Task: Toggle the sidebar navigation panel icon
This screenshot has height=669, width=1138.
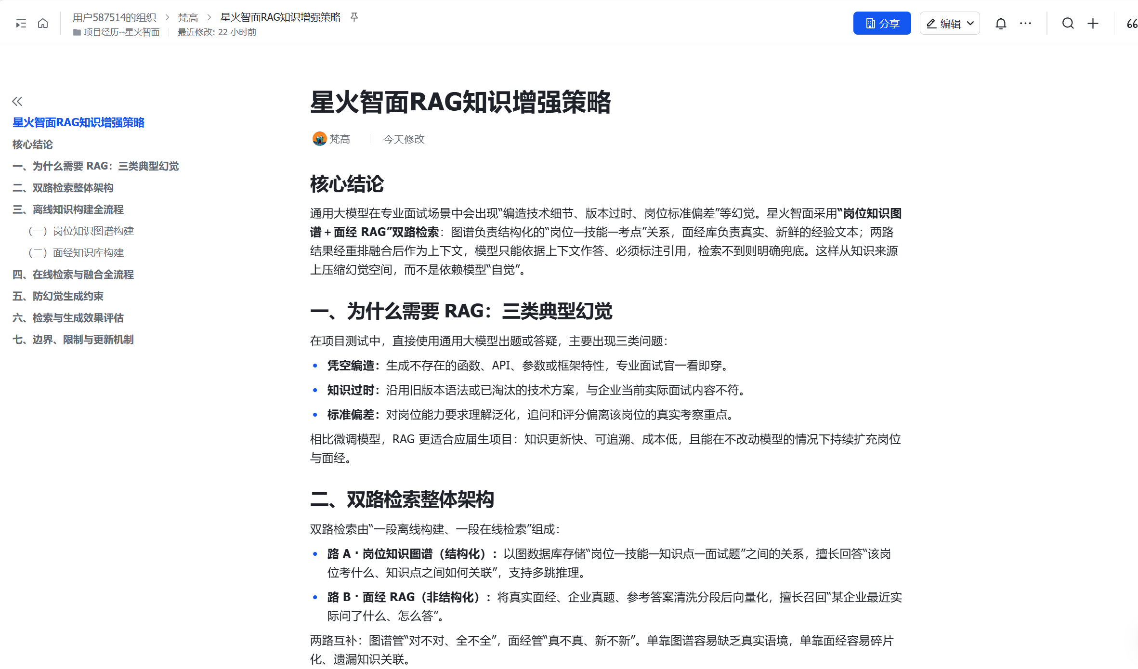Action: tap(21, 23)
